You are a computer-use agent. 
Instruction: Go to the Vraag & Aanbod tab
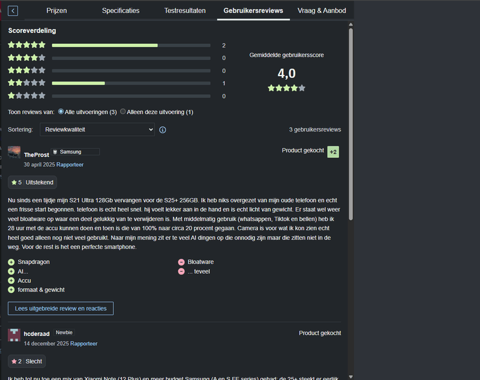322,11
